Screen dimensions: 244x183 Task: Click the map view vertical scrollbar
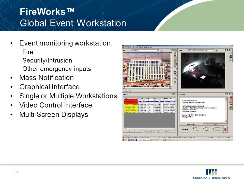171,70
